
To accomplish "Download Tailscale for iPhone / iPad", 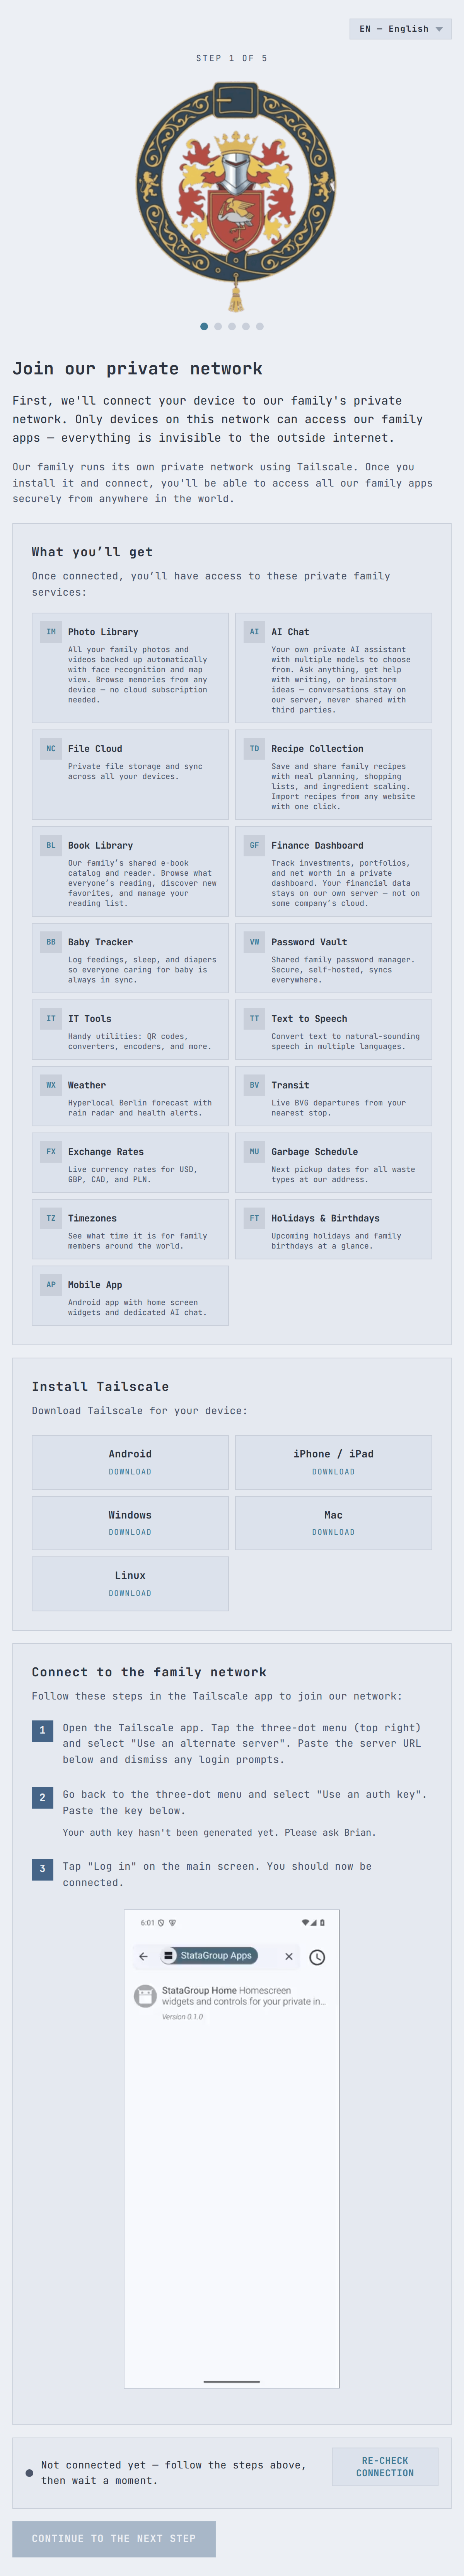I will [333, 1462].
